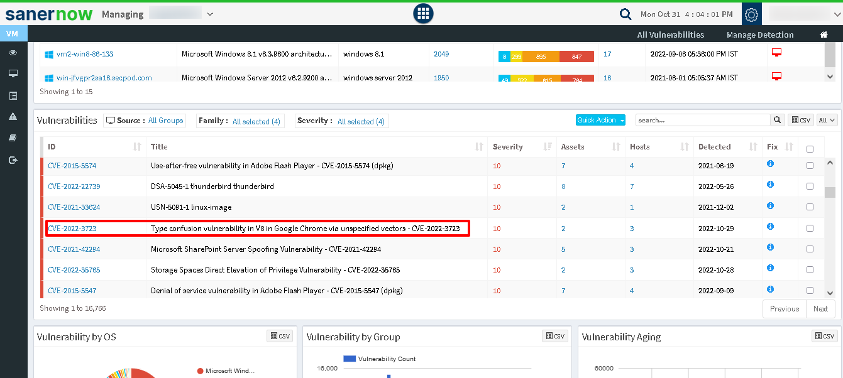Image resolution: width=843 pixels, height=378 pixels.
Task: Open settings gear icon in top bar
Action: click(751, 14)
